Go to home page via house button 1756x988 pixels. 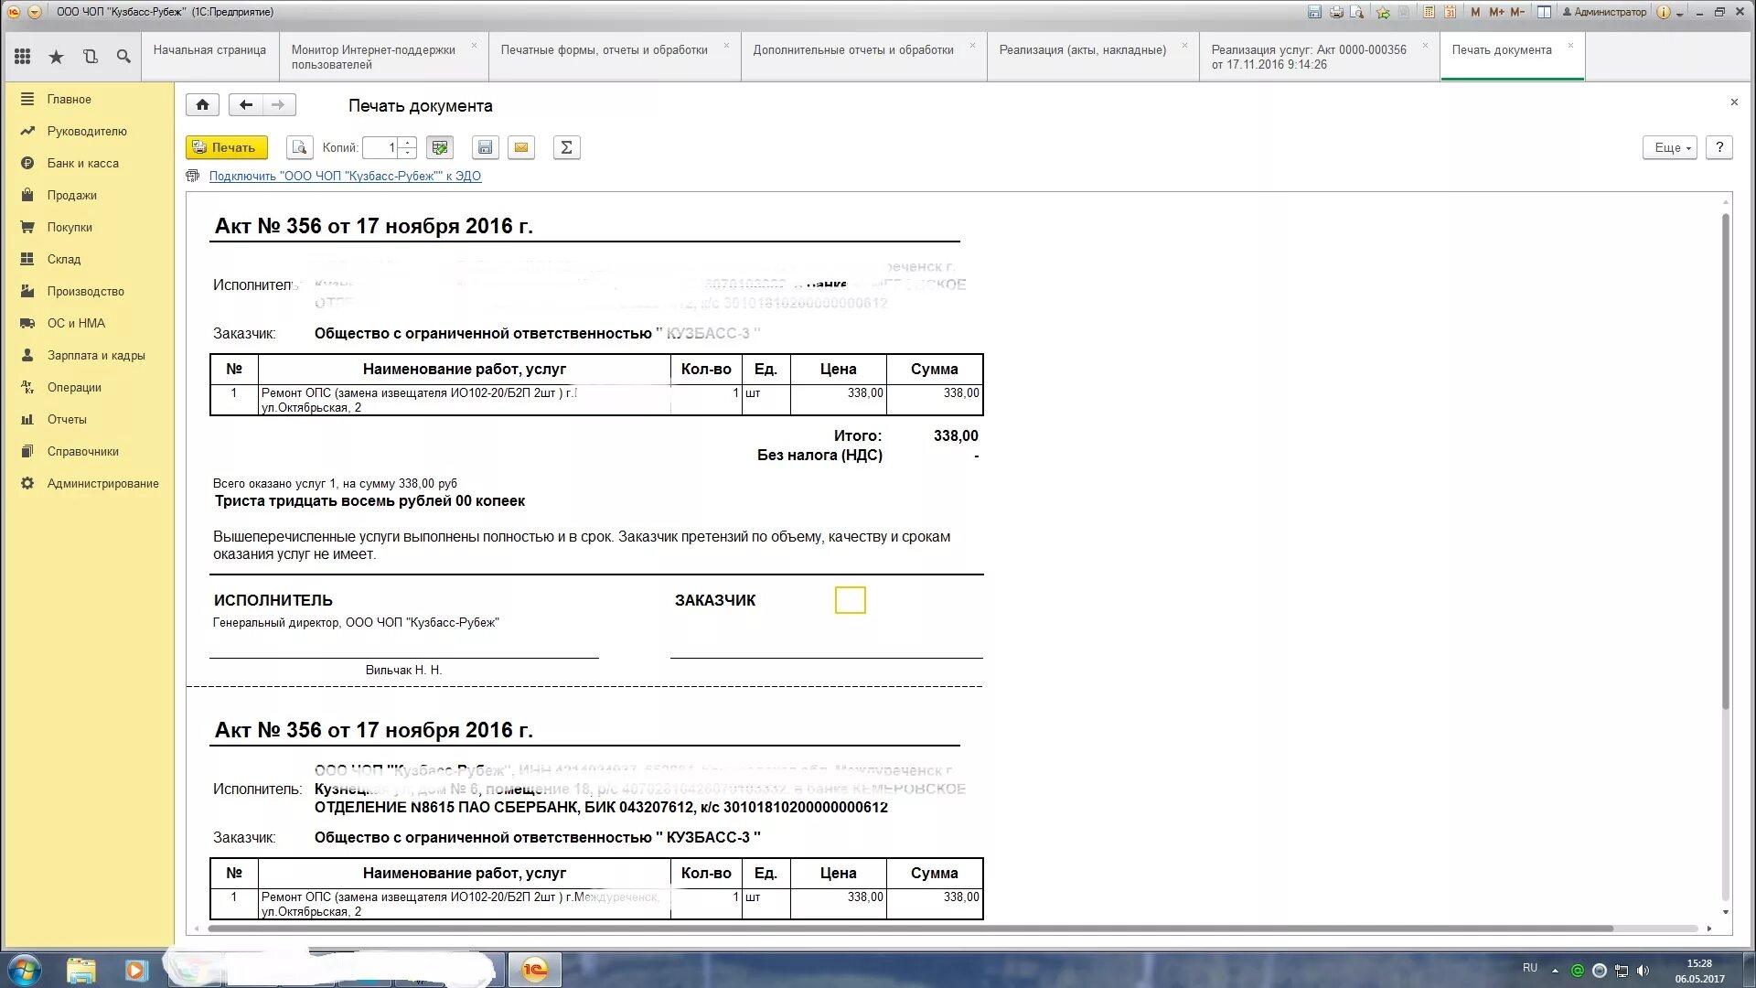click(x=202, y=104)
